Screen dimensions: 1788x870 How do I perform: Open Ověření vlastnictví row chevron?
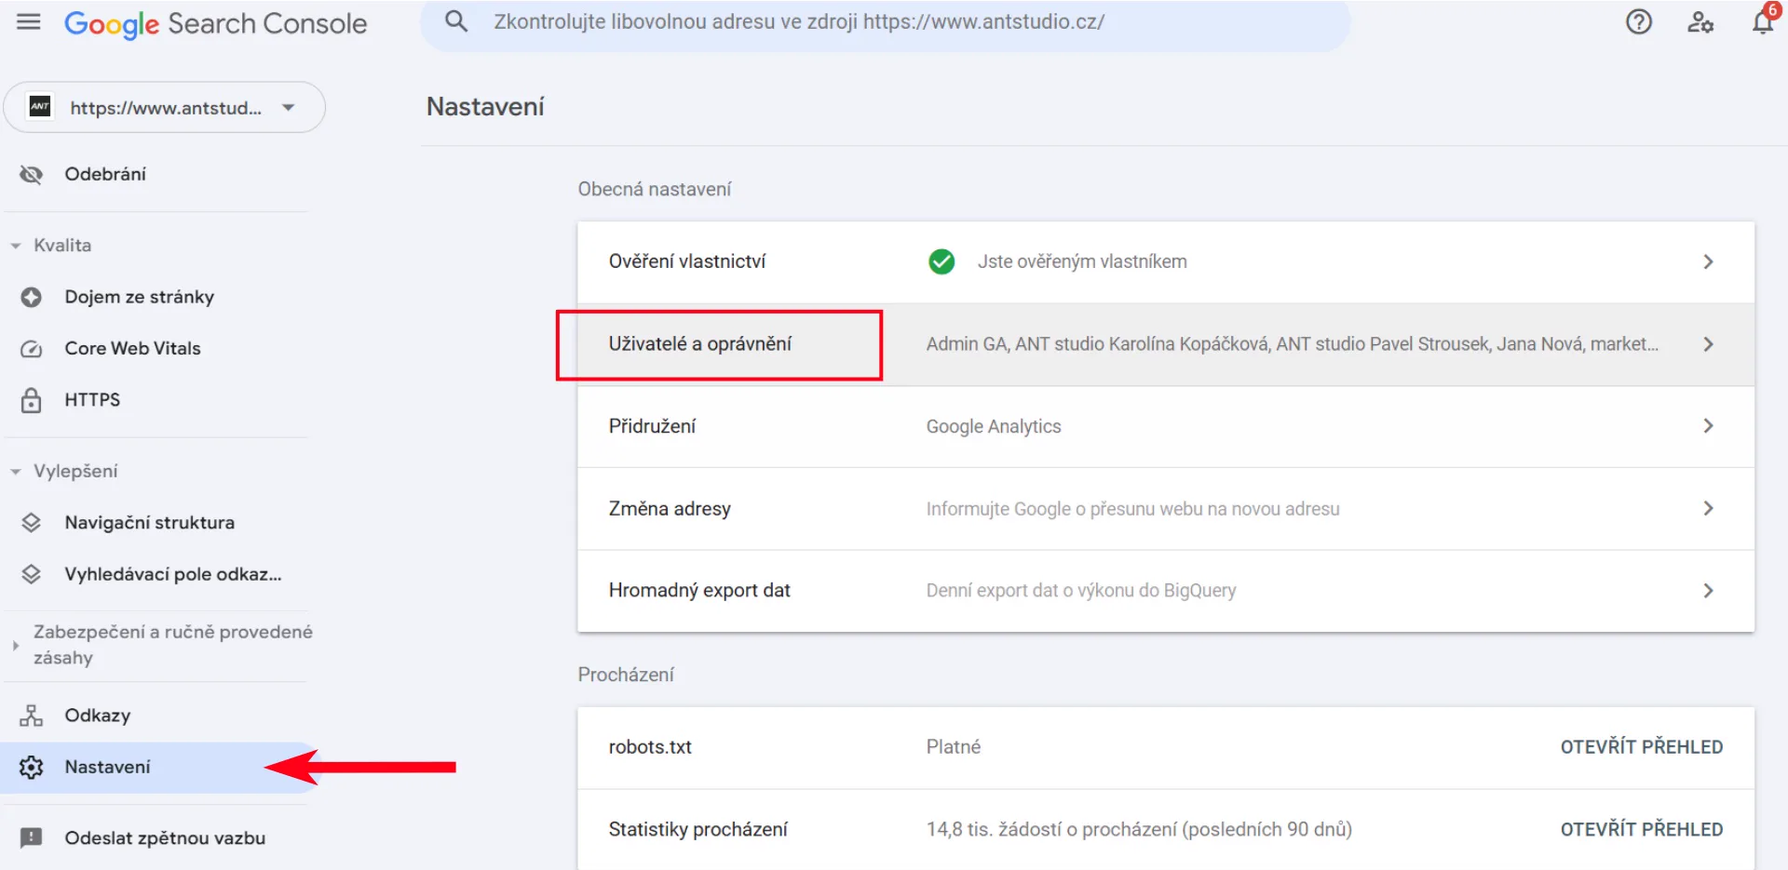point(1708,261)
